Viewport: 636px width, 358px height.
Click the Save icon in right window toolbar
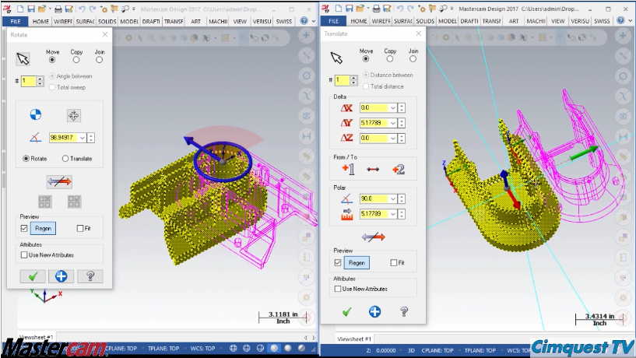click(350, 8)
